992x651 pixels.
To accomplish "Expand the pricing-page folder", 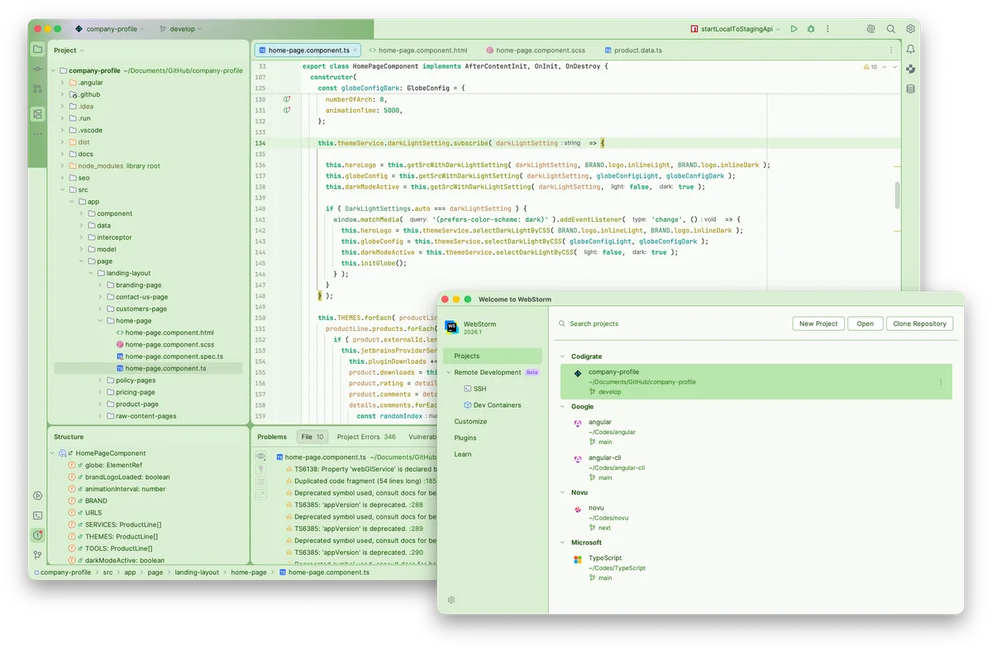I will point(100,392).
